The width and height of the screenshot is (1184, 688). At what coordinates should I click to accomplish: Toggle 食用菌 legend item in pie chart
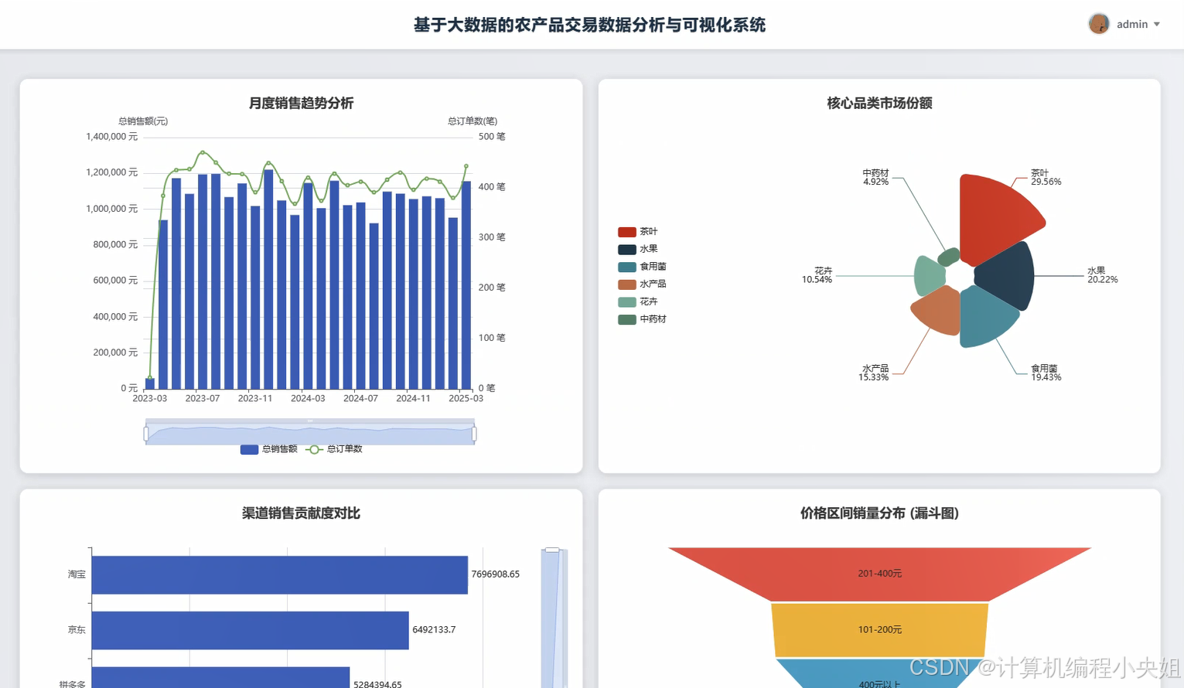[642, 267]
